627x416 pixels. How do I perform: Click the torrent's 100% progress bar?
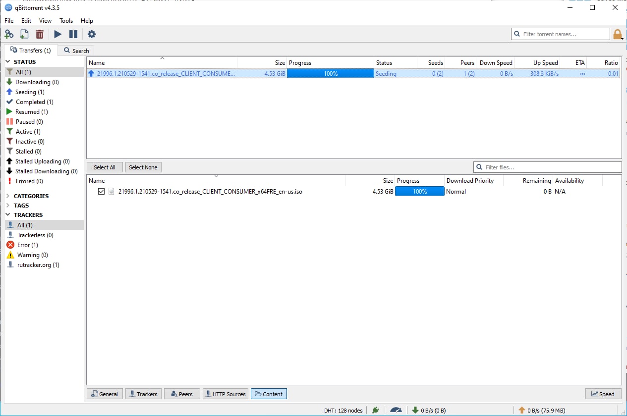pos(330,74)
